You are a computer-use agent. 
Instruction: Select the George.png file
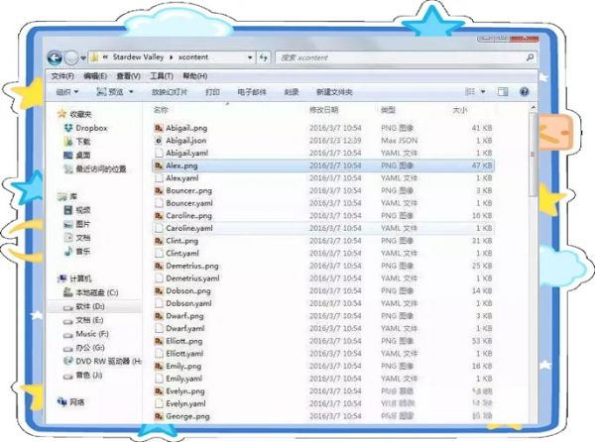187,416
